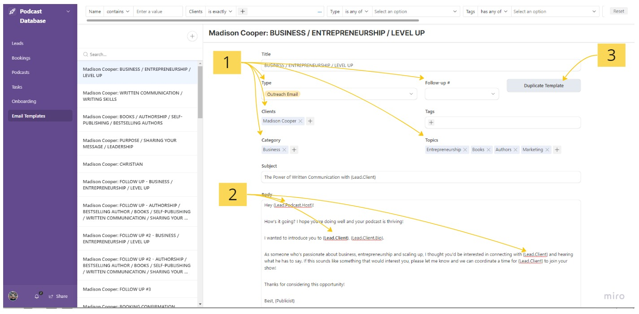Click into the Subject input field
This screenshot has height=314, width=639.
click(421, 177)
